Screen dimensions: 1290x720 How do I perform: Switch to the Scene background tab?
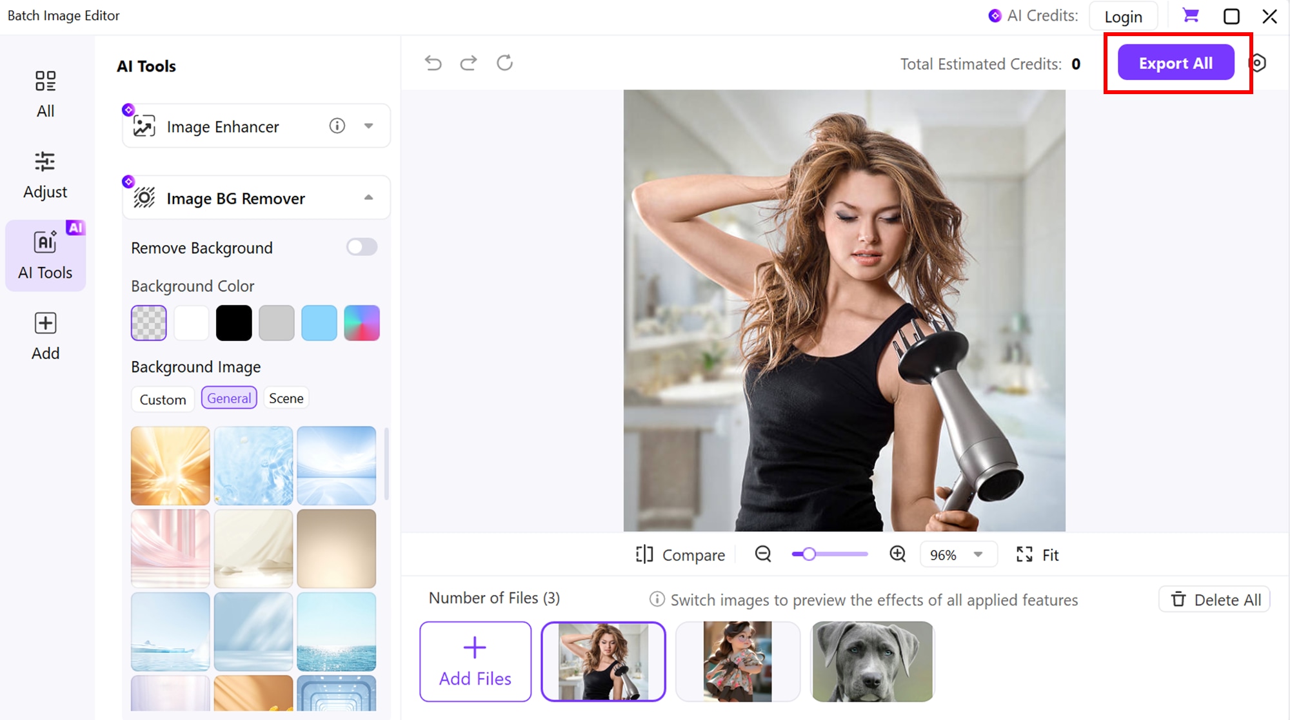pos(286,398)
